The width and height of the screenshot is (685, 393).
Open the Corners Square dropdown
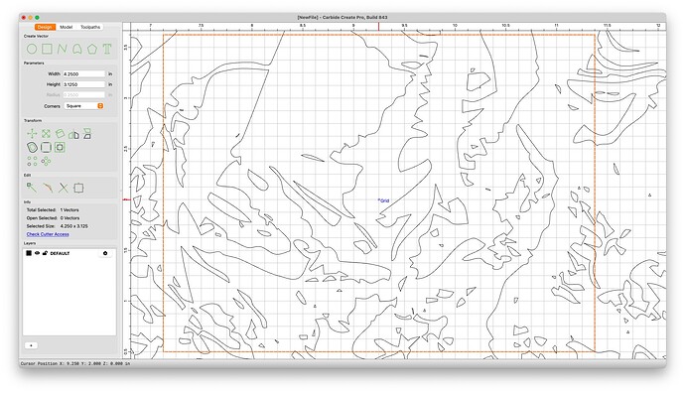[83, 106]
